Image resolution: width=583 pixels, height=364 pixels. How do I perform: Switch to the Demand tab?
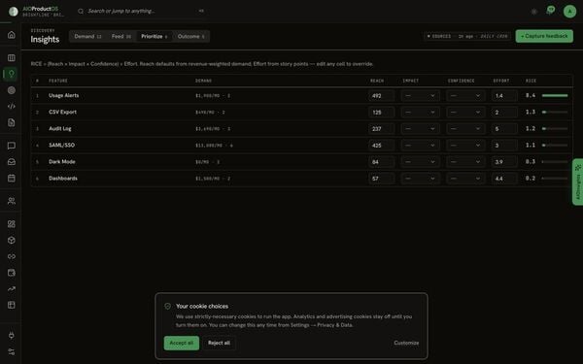tap(87, 37)
